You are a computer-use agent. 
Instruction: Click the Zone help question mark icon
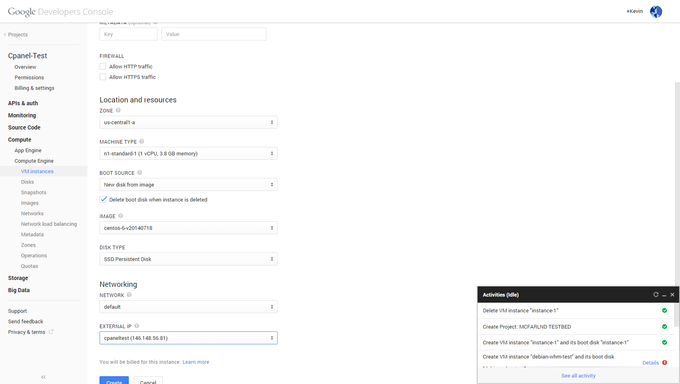(118, 110)
